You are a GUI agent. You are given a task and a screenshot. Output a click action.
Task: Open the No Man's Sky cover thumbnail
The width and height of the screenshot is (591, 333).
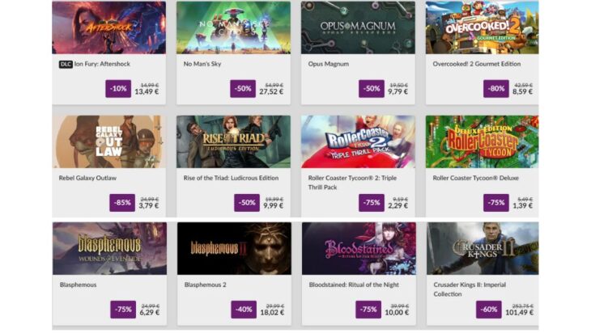pyautogui.click(x=233, y=27)
